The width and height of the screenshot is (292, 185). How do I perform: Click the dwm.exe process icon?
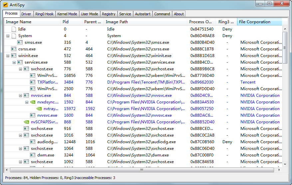(x=33, y=155)
